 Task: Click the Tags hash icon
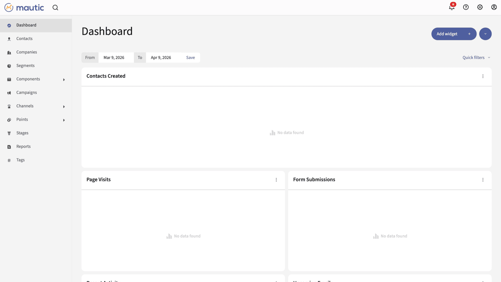pos(9,160)
